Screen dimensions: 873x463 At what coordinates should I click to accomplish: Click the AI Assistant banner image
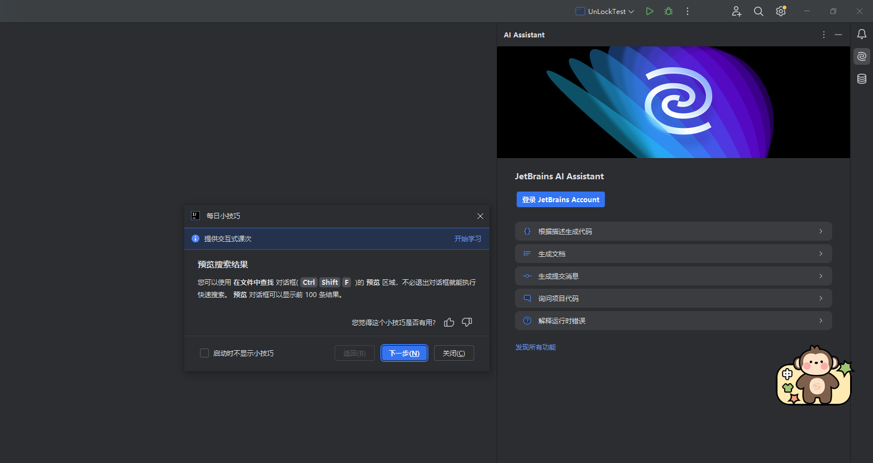click(x=674, y=102)
